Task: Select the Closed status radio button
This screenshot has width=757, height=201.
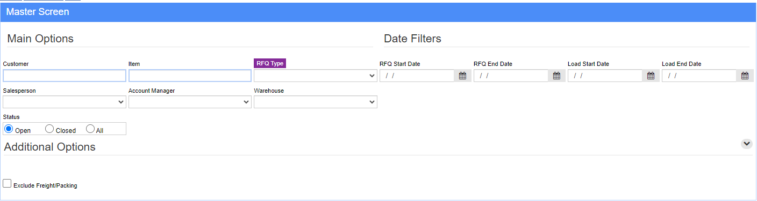Action: [x=49, y=129]
